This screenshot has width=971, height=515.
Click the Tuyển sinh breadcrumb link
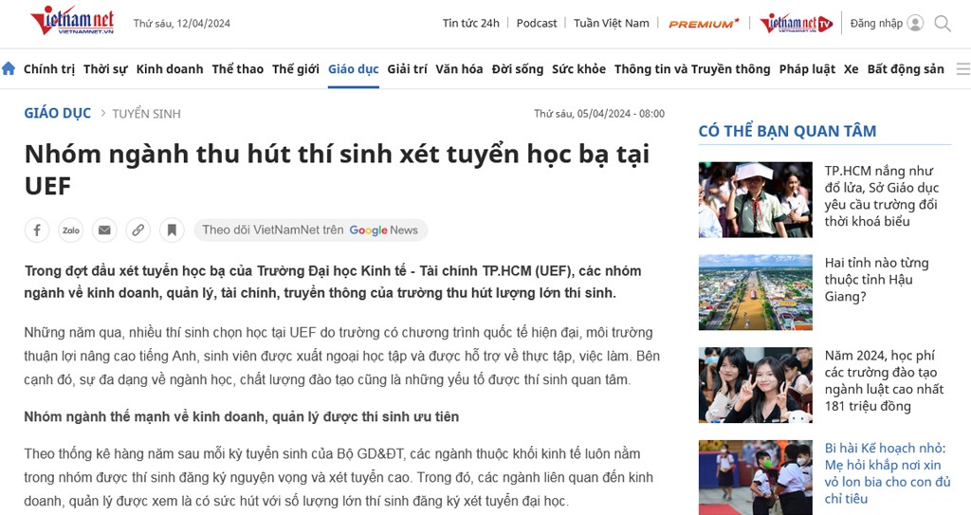[x=146, y=114]
